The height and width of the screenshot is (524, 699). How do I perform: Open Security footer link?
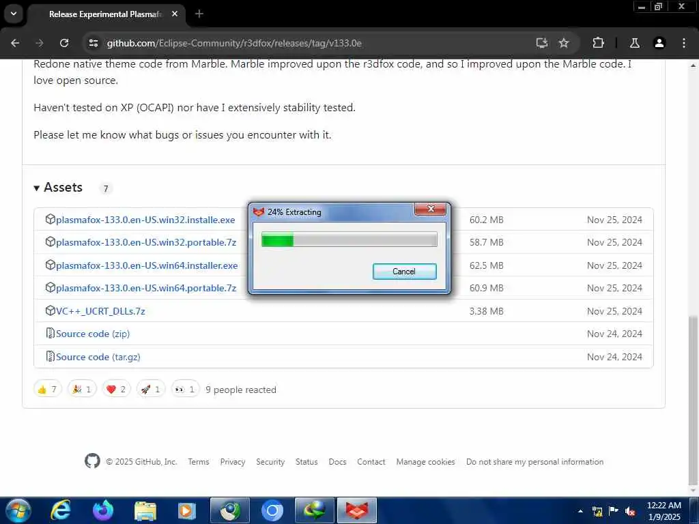coord(270,462)
